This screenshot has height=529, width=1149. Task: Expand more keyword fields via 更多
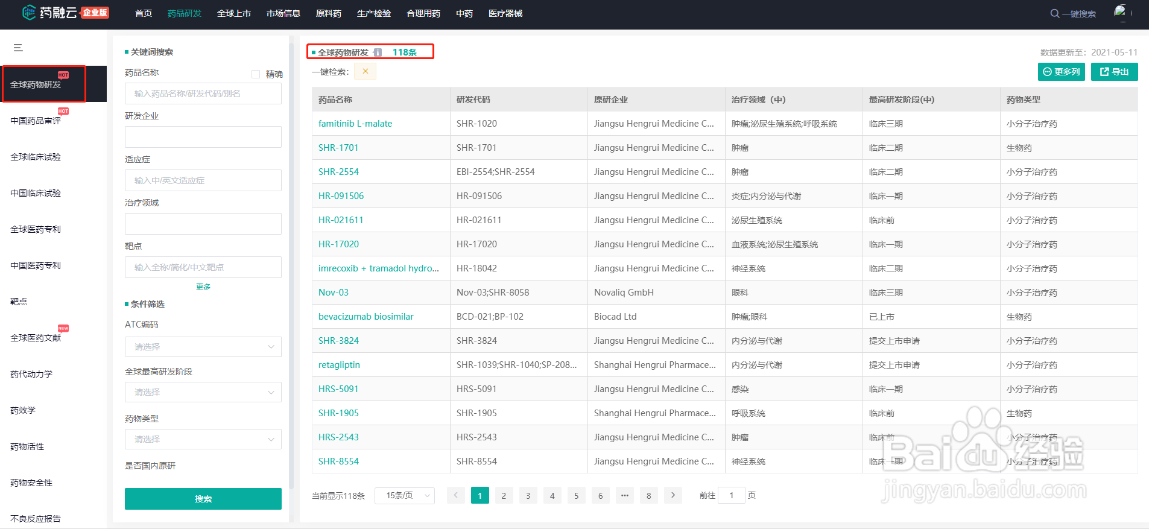(x=203, y=287)
